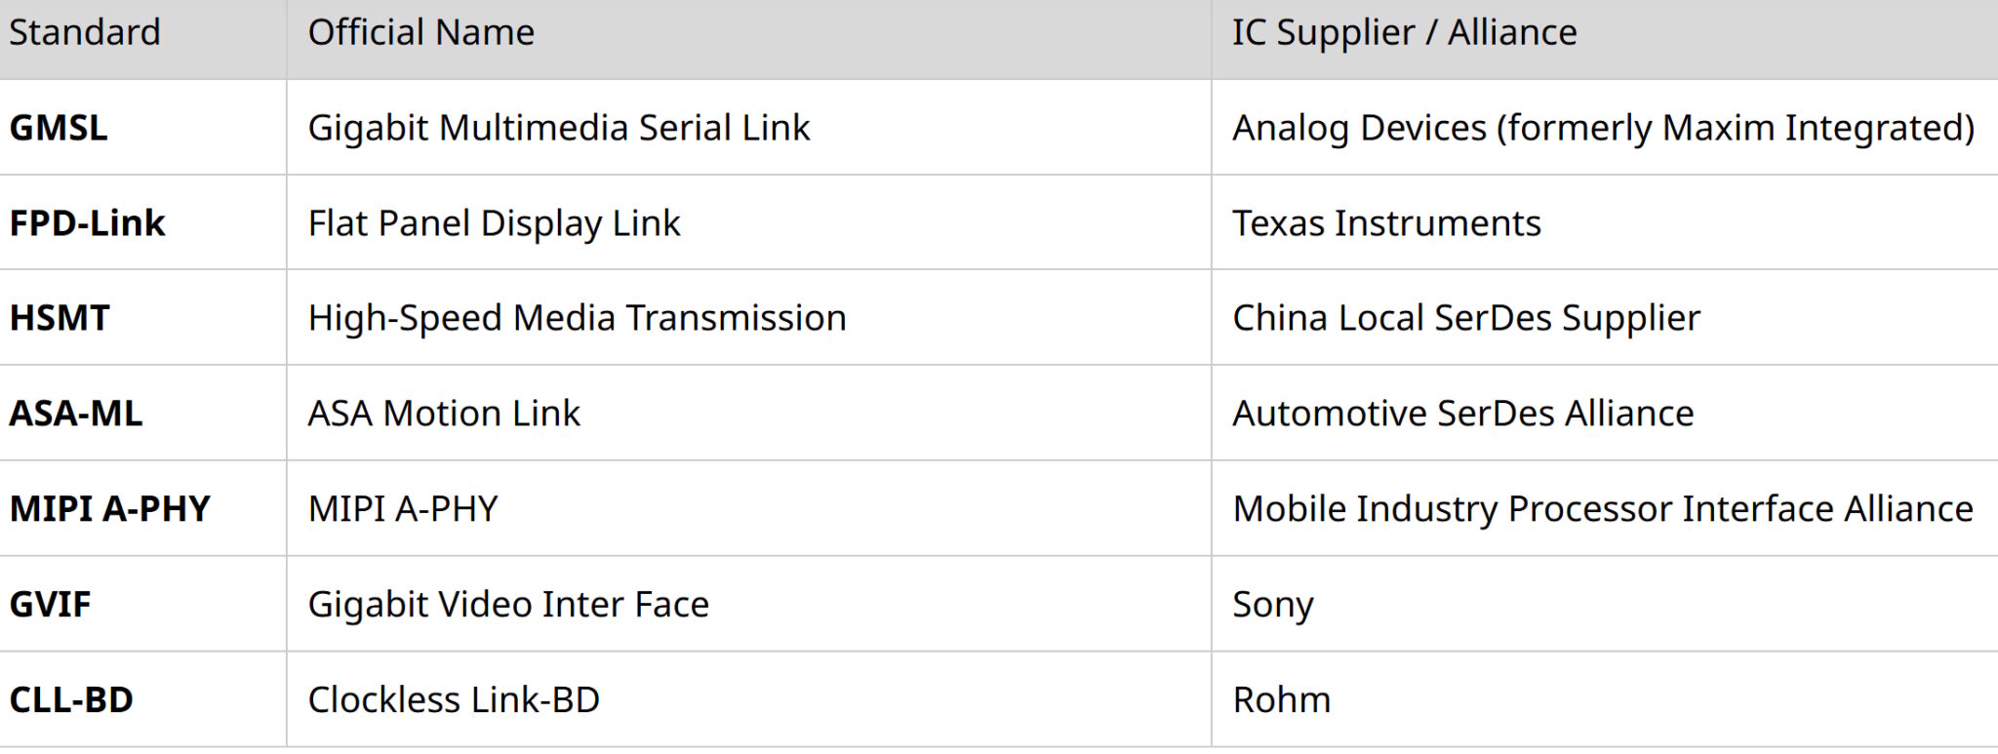The image size is (1998, 754).
Task: Select the bold MIPI A-PHY standard cell
Action: (x=109, y=509)
